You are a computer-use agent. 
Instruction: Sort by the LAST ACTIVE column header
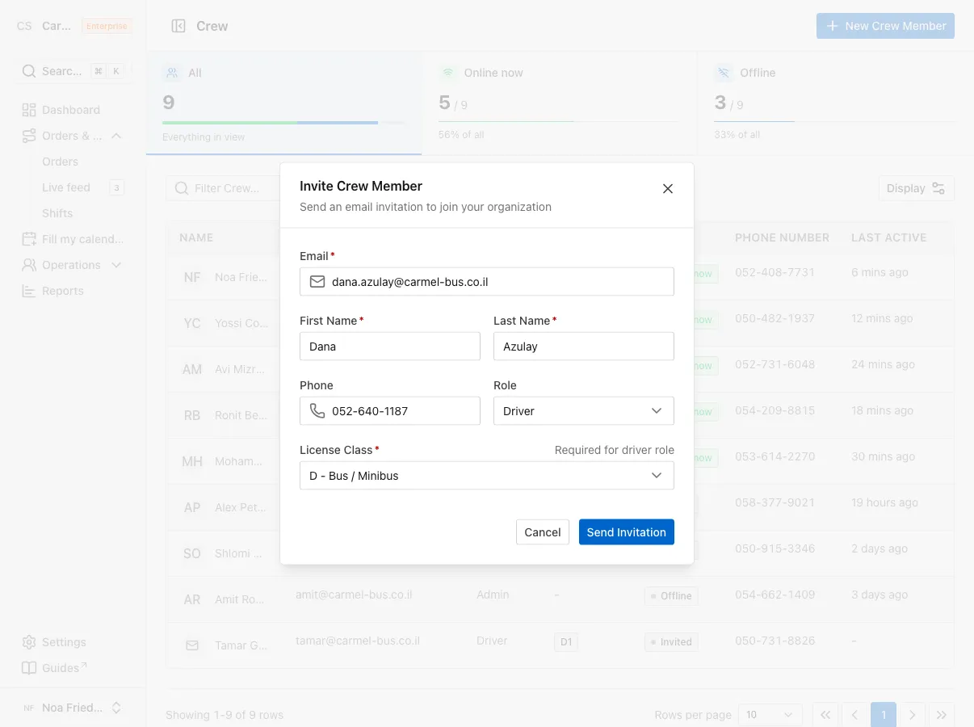pos(888,237)
